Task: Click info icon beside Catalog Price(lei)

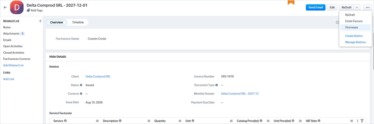Action: pyautogui.click(x=261, y=121)
